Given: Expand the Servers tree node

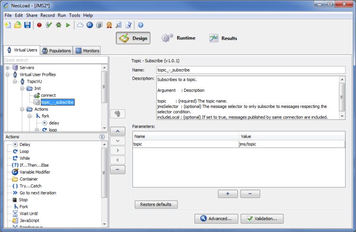Looking at the screenshot, I should pos(8,68).
